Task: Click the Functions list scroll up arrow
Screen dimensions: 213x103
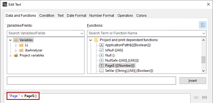Action: click(x=203, y=40)
